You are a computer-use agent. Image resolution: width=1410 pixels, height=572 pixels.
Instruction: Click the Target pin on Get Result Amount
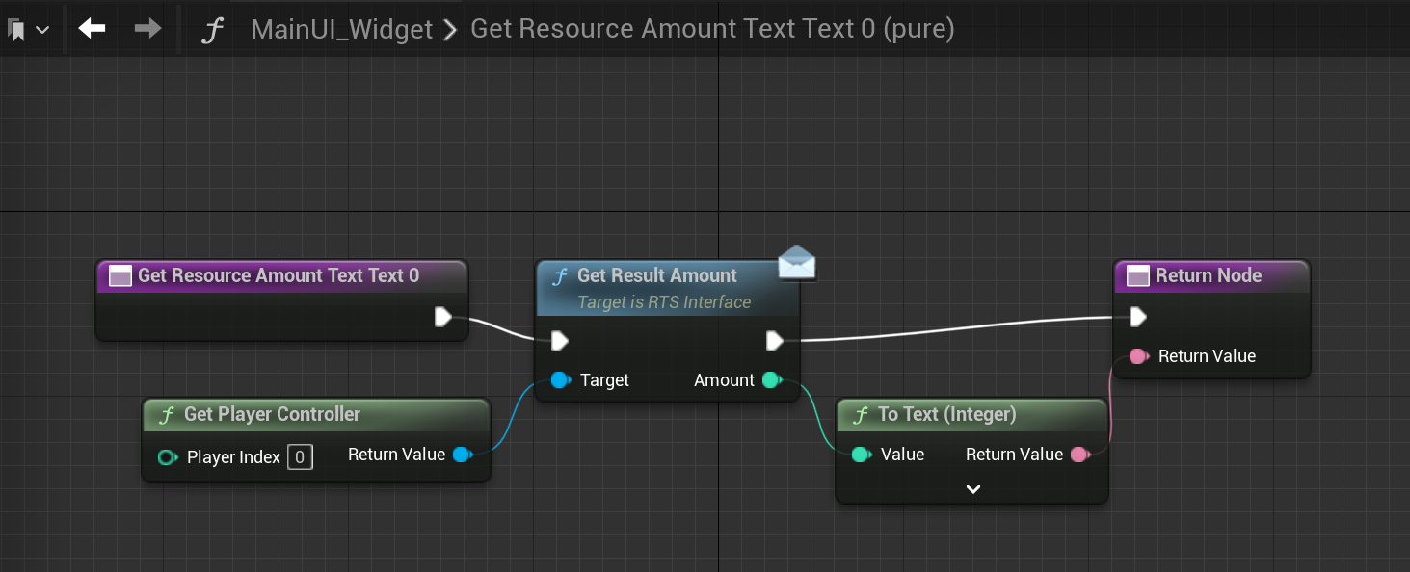tap(560, 380)
